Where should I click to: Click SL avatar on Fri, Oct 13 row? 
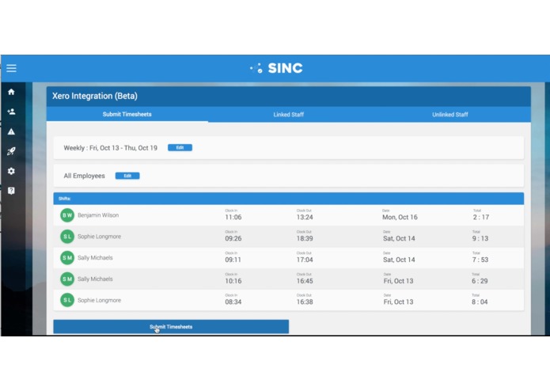pyautogui.click(x=67, y=300)
